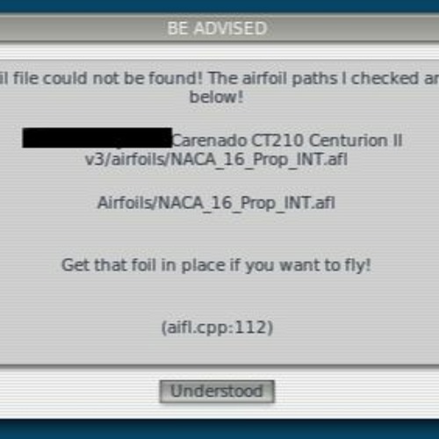Image resolution: width=439 pixels, height=439 pixels.
Task: Click the 'v3/airfoils/NACA_16_Prop_INT.afl' path line
Action: 216,160
